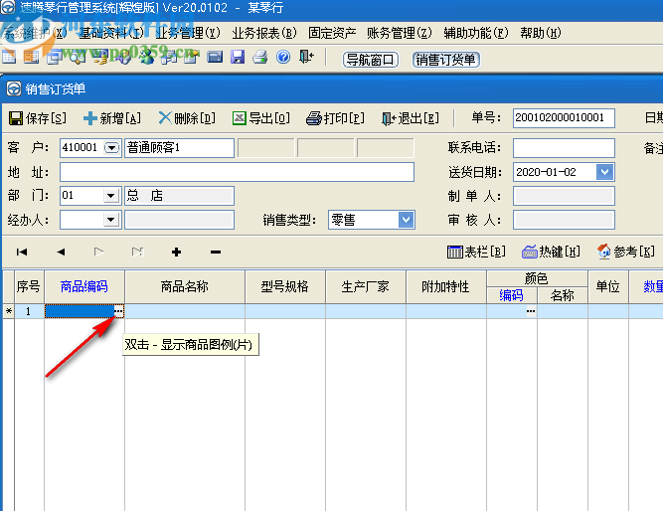The image size is (663, 511).
Task: Click 导出[O] to export the order
Action: (261, 118)
